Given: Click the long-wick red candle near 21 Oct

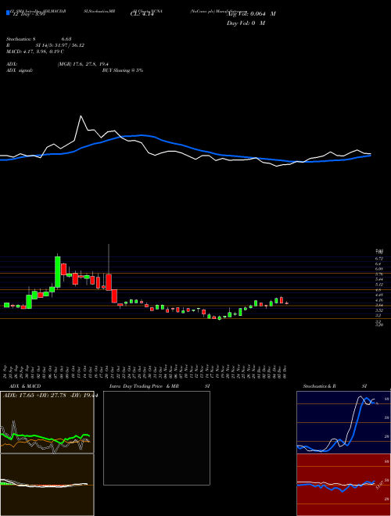Looking at the screenshot, I should pos(109,284).
